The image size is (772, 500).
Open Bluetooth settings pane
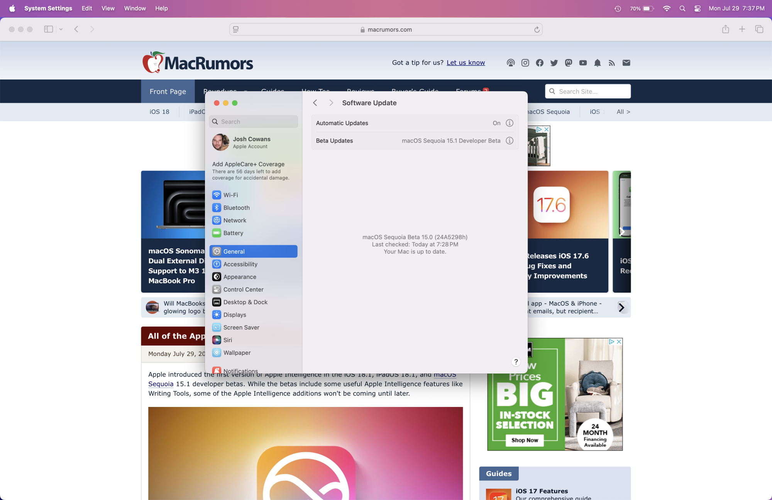236,208
